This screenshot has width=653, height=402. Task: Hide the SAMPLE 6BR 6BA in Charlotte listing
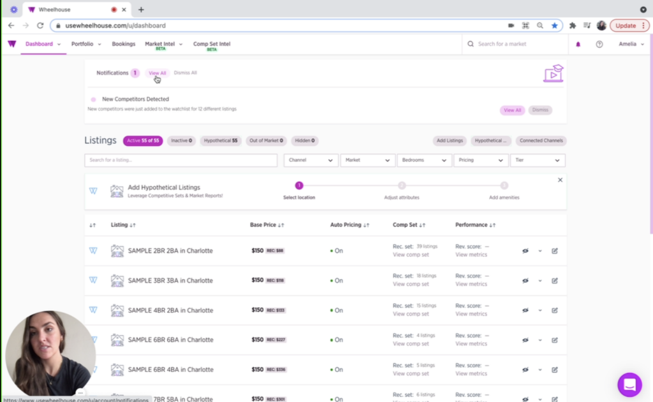[525, 340]
